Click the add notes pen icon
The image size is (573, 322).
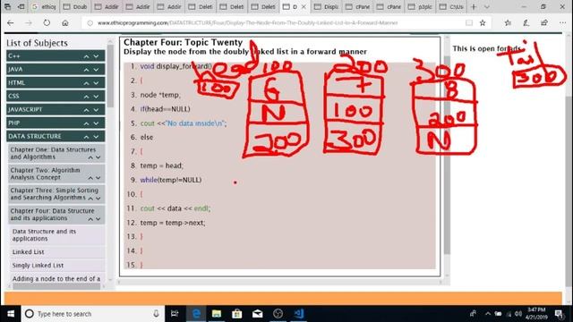click(526, 22)
